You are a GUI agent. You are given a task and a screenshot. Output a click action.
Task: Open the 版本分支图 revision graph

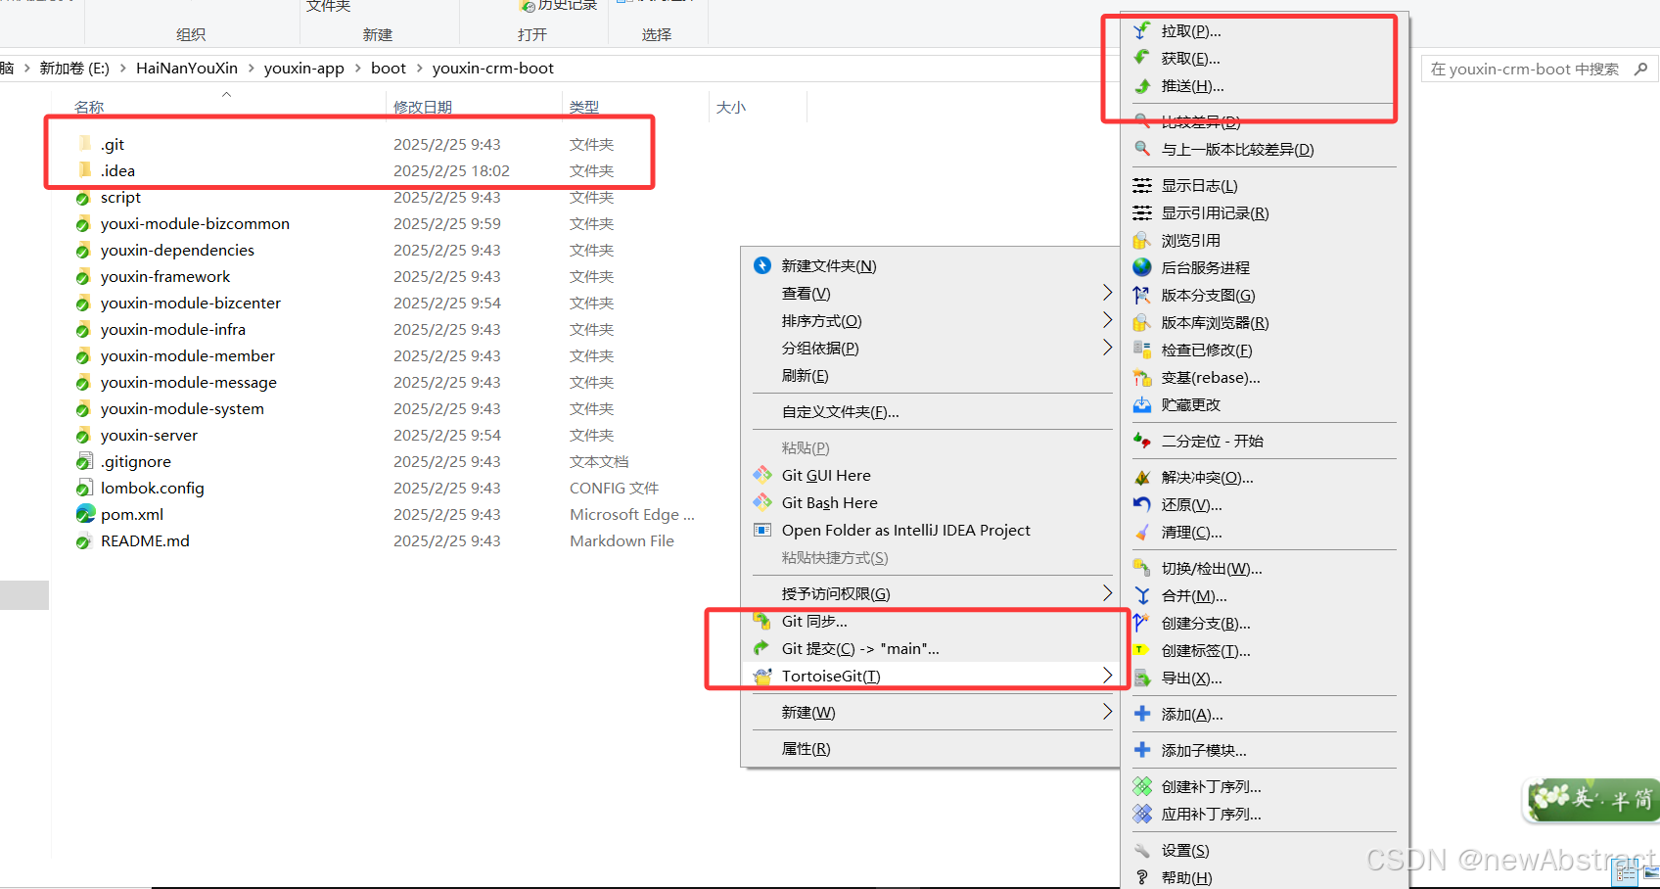click(1209, 295)
